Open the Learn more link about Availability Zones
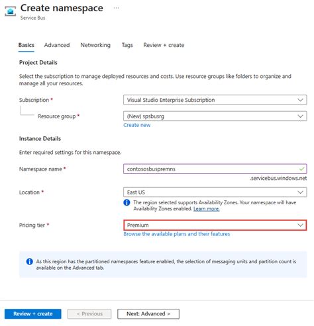Viewport: 314px width, 326px height. [206, 209]
